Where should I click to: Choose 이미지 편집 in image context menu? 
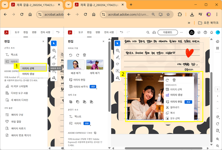point(179,102)
